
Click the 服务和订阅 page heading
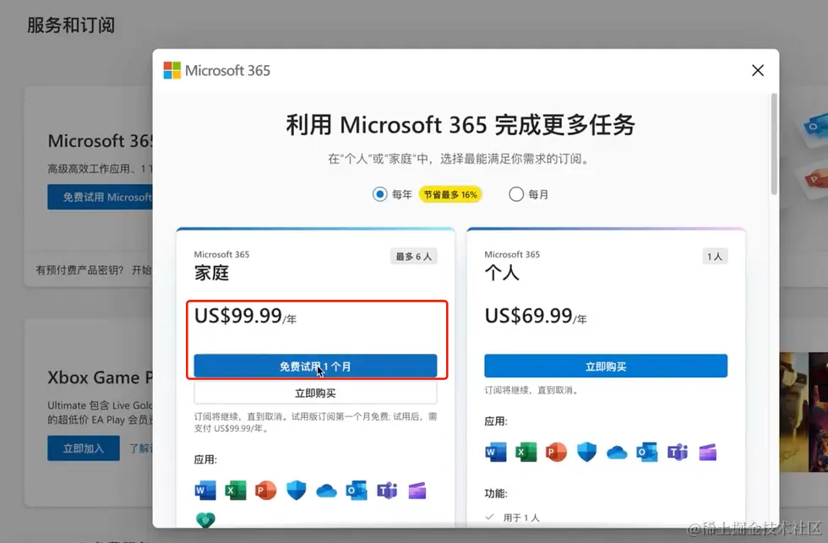[71, 24]
